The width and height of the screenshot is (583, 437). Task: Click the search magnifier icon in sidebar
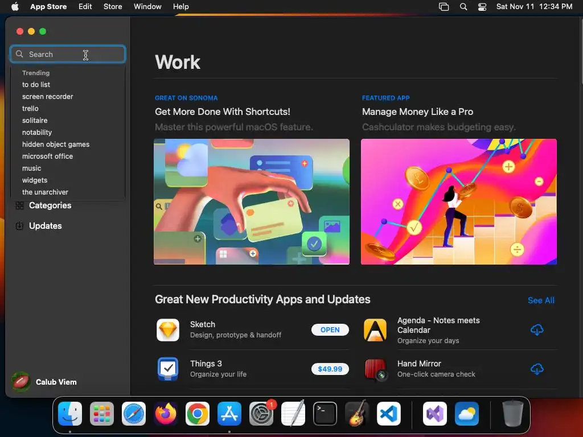click(x=19, y=54)
